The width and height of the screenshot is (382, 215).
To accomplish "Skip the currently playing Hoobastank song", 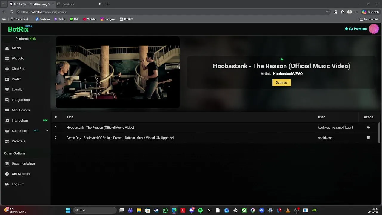I will 368,128.
